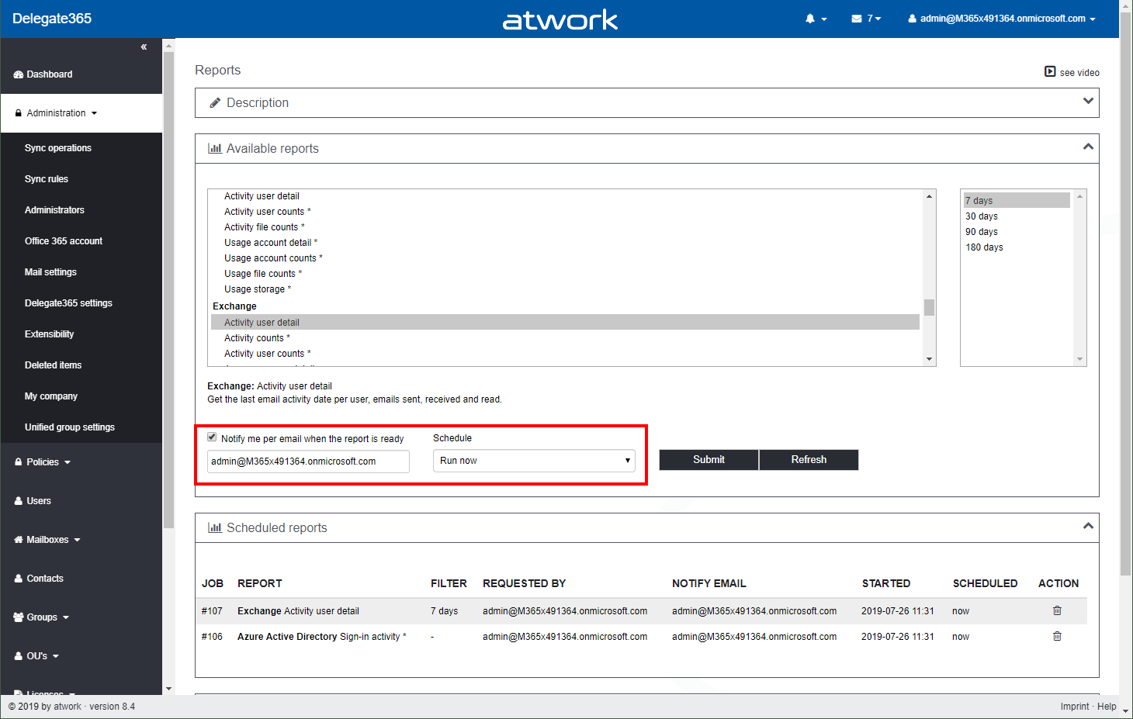1133x719 pixels.
Task: Open the Dashboard from the sidebar
Action: coord(50,74)
